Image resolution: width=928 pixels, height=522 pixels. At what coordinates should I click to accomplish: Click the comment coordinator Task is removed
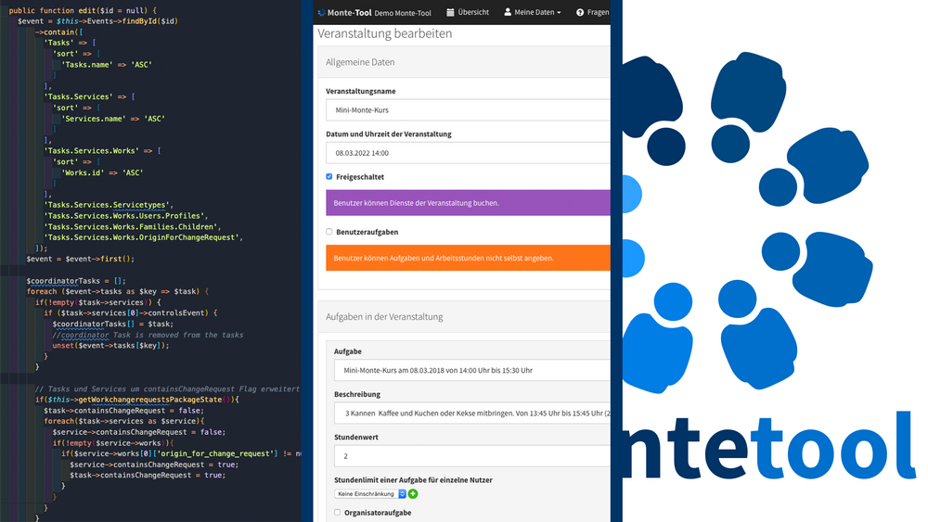coord(148,335)
